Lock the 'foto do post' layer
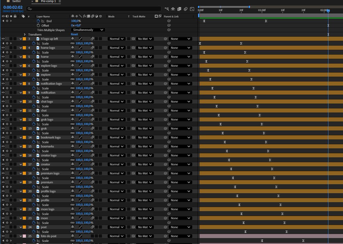The image size is (343, 244). pos(15,236)
